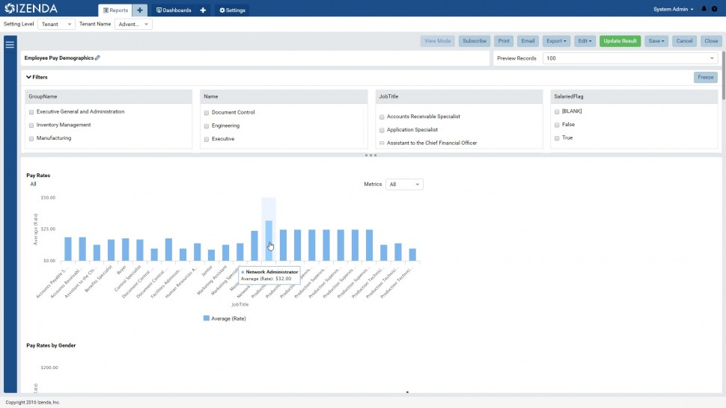Click Cancel button
The height and width of the screenshot is (408, 726).
(684, 41)
